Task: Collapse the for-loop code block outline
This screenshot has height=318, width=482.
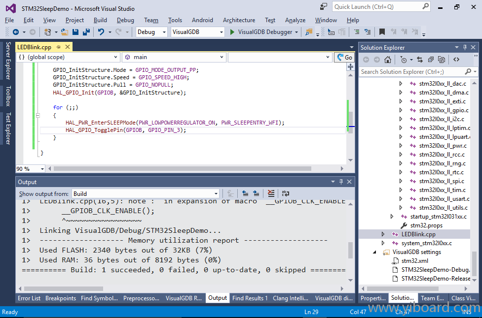Action: [x=38, y=116]
